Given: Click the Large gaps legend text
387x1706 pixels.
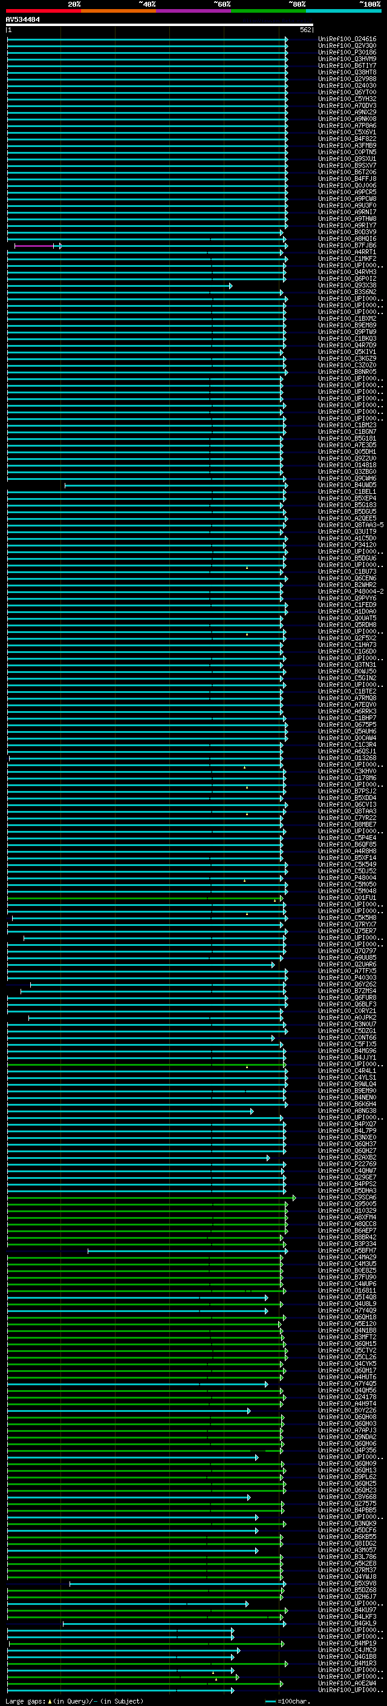Looking at the screenshot, I should (x=74, y=1701).
